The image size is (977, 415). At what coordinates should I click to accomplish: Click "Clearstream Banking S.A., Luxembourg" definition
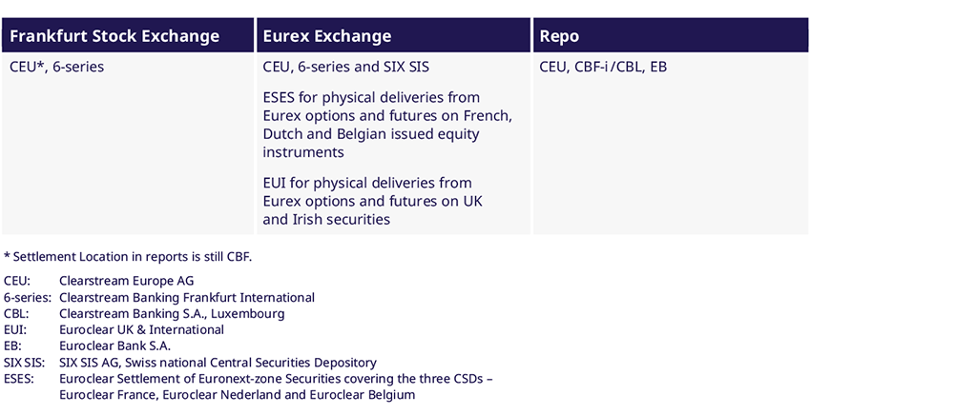click(172, 313)
